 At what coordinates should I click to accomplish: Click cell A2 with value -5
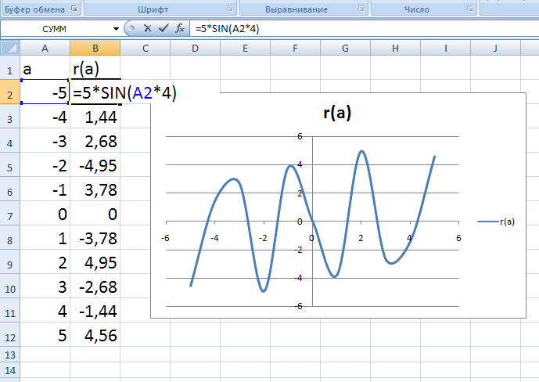click(x=45, y=92)
